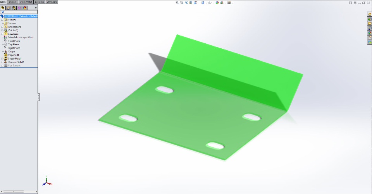Expand the Convert-Solid2 feature node

pos(2,62)
